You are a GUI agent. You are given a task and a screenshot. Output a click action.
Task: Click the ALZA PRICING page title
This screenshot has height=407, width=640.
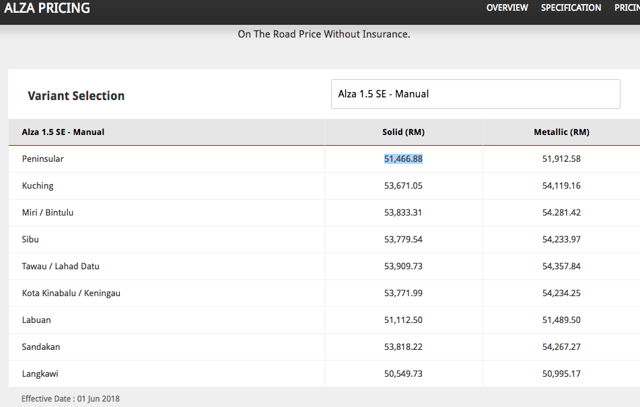(x=47, y=9)
